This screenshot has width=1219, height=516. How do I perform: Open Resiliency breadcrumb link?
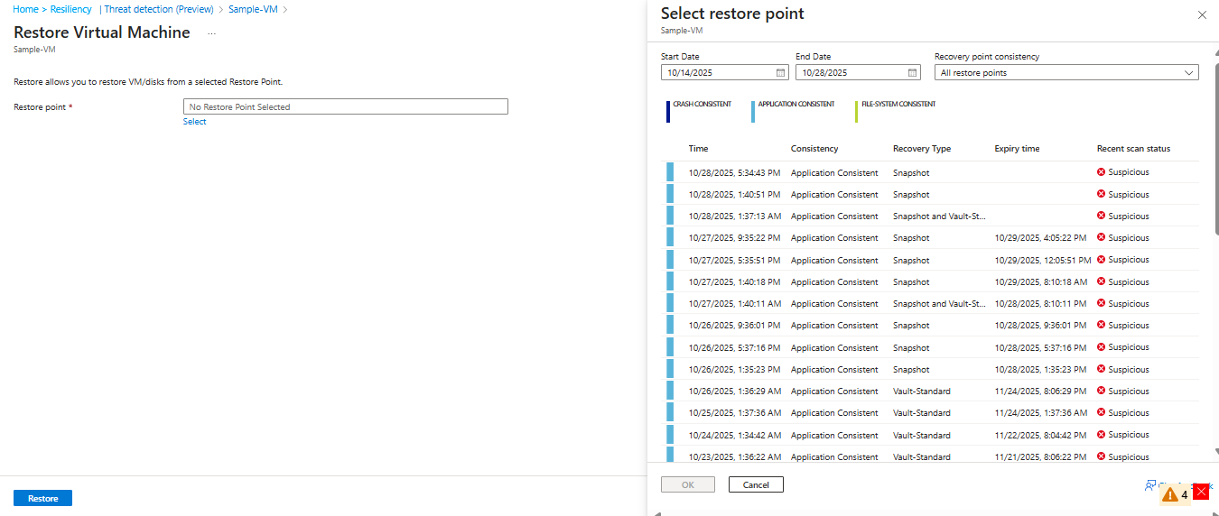tap(70, 9)
